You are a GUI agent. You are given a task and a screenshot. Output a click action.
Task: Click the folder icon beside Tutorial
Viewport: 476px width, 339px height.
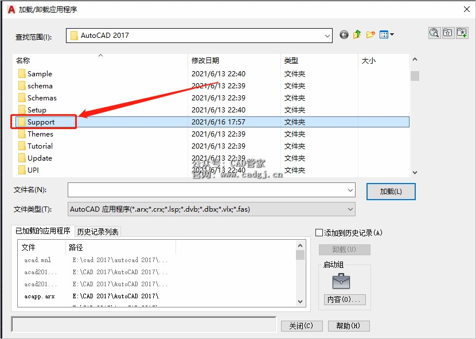pos(22,146)
